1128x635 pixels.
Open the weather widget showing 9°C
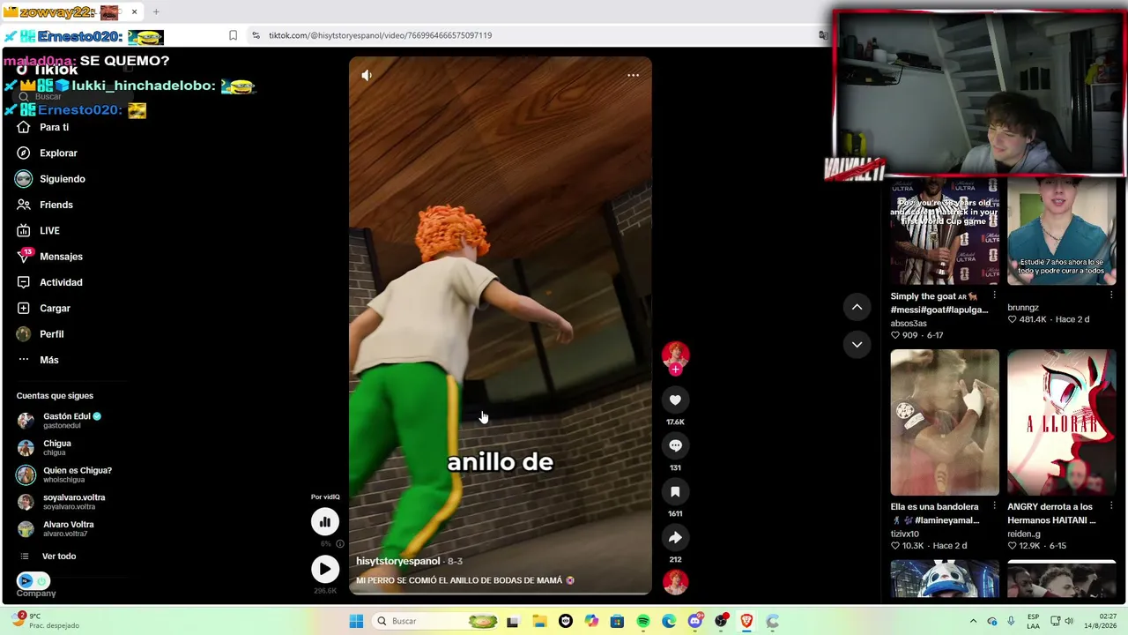pyautogui.click(x=44, y=621)
